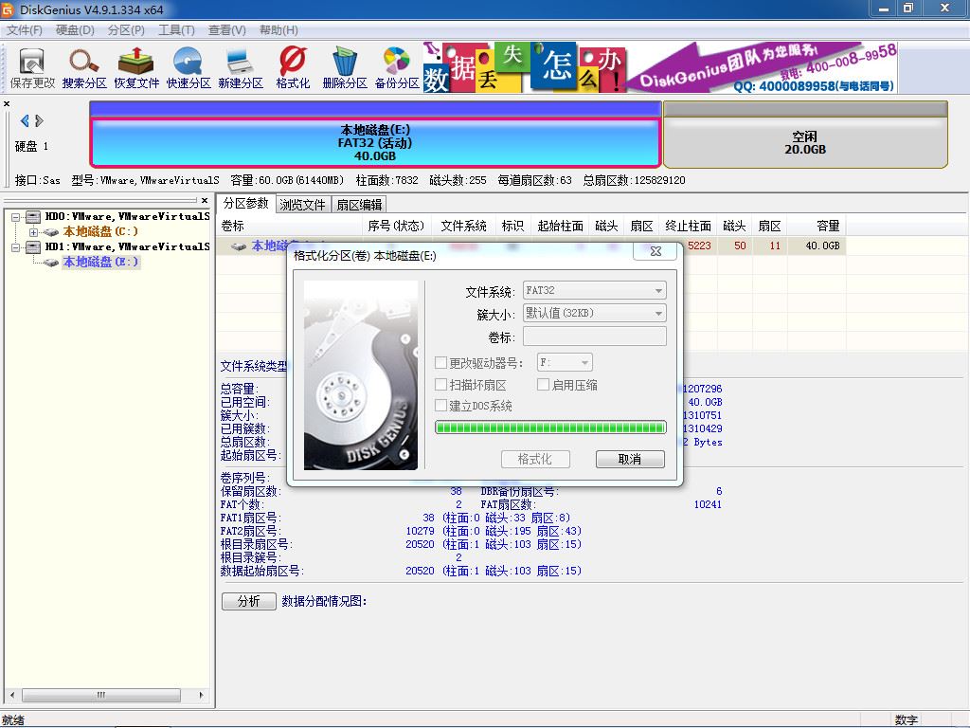Click the File System (文件系统) column header

pyautogui.click(x=463, y=226)
